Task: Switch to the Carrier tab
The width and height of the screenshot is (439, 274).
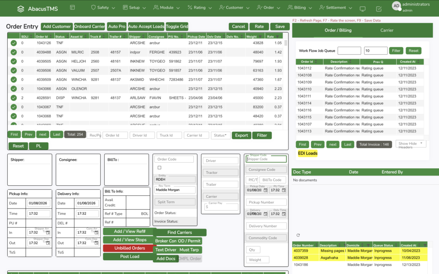Action: (387, 30)
